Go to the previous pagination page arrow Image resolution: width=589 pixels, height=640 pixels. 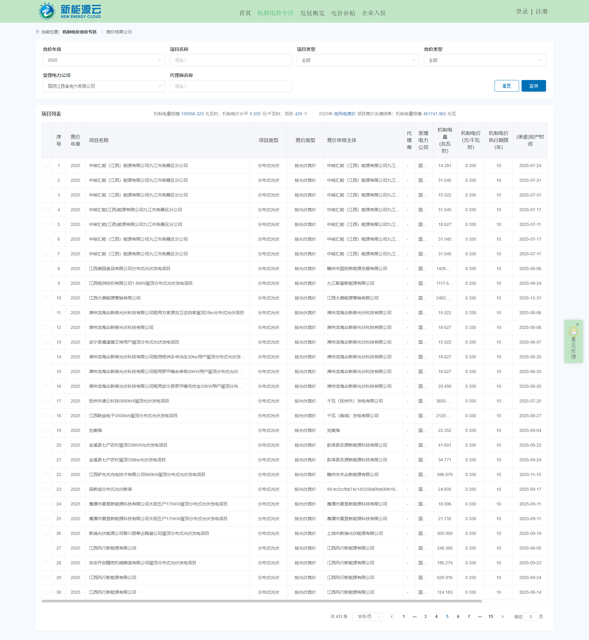click(x=392, y=616)
